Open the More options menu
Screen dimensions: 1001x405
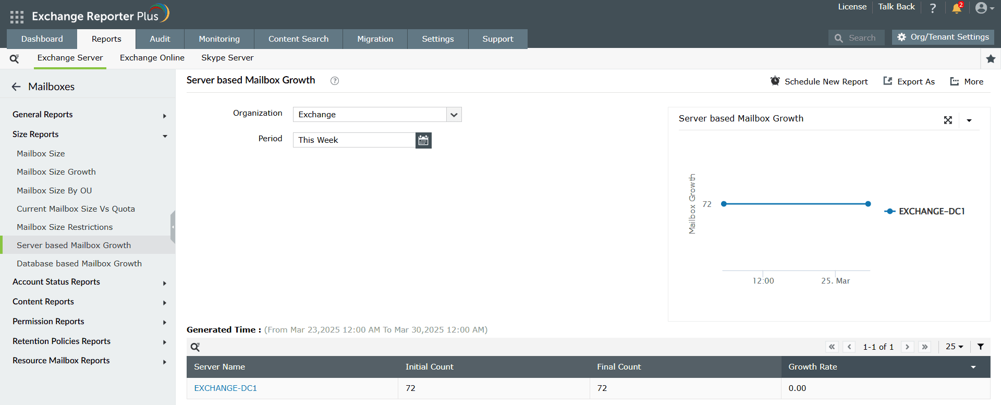click(x=967, y=81)
